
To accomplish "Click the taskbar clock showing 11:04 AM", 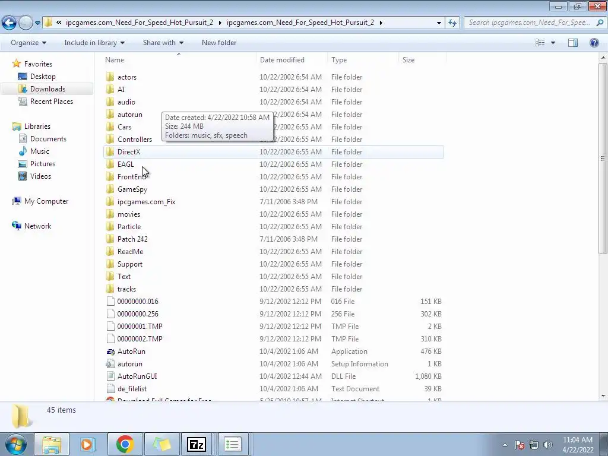I will 578,444.
